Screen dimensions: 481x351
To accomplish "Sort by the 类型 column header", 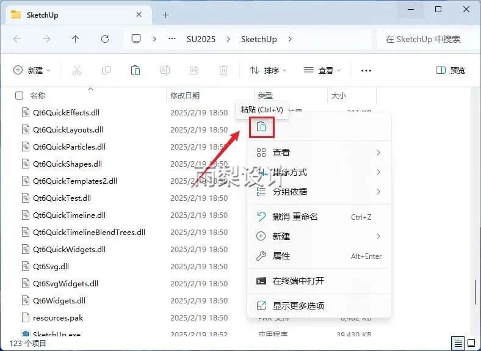I will (266, 96).
